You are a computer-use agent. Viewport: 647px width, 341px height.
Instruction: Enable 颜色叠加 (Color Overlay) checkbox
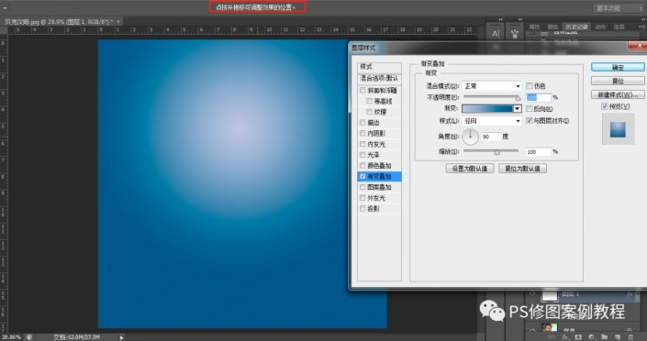[x=363, y=165]
